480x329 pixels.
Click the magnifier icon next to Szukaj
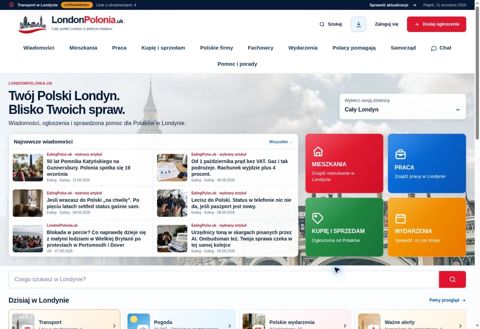322,24
